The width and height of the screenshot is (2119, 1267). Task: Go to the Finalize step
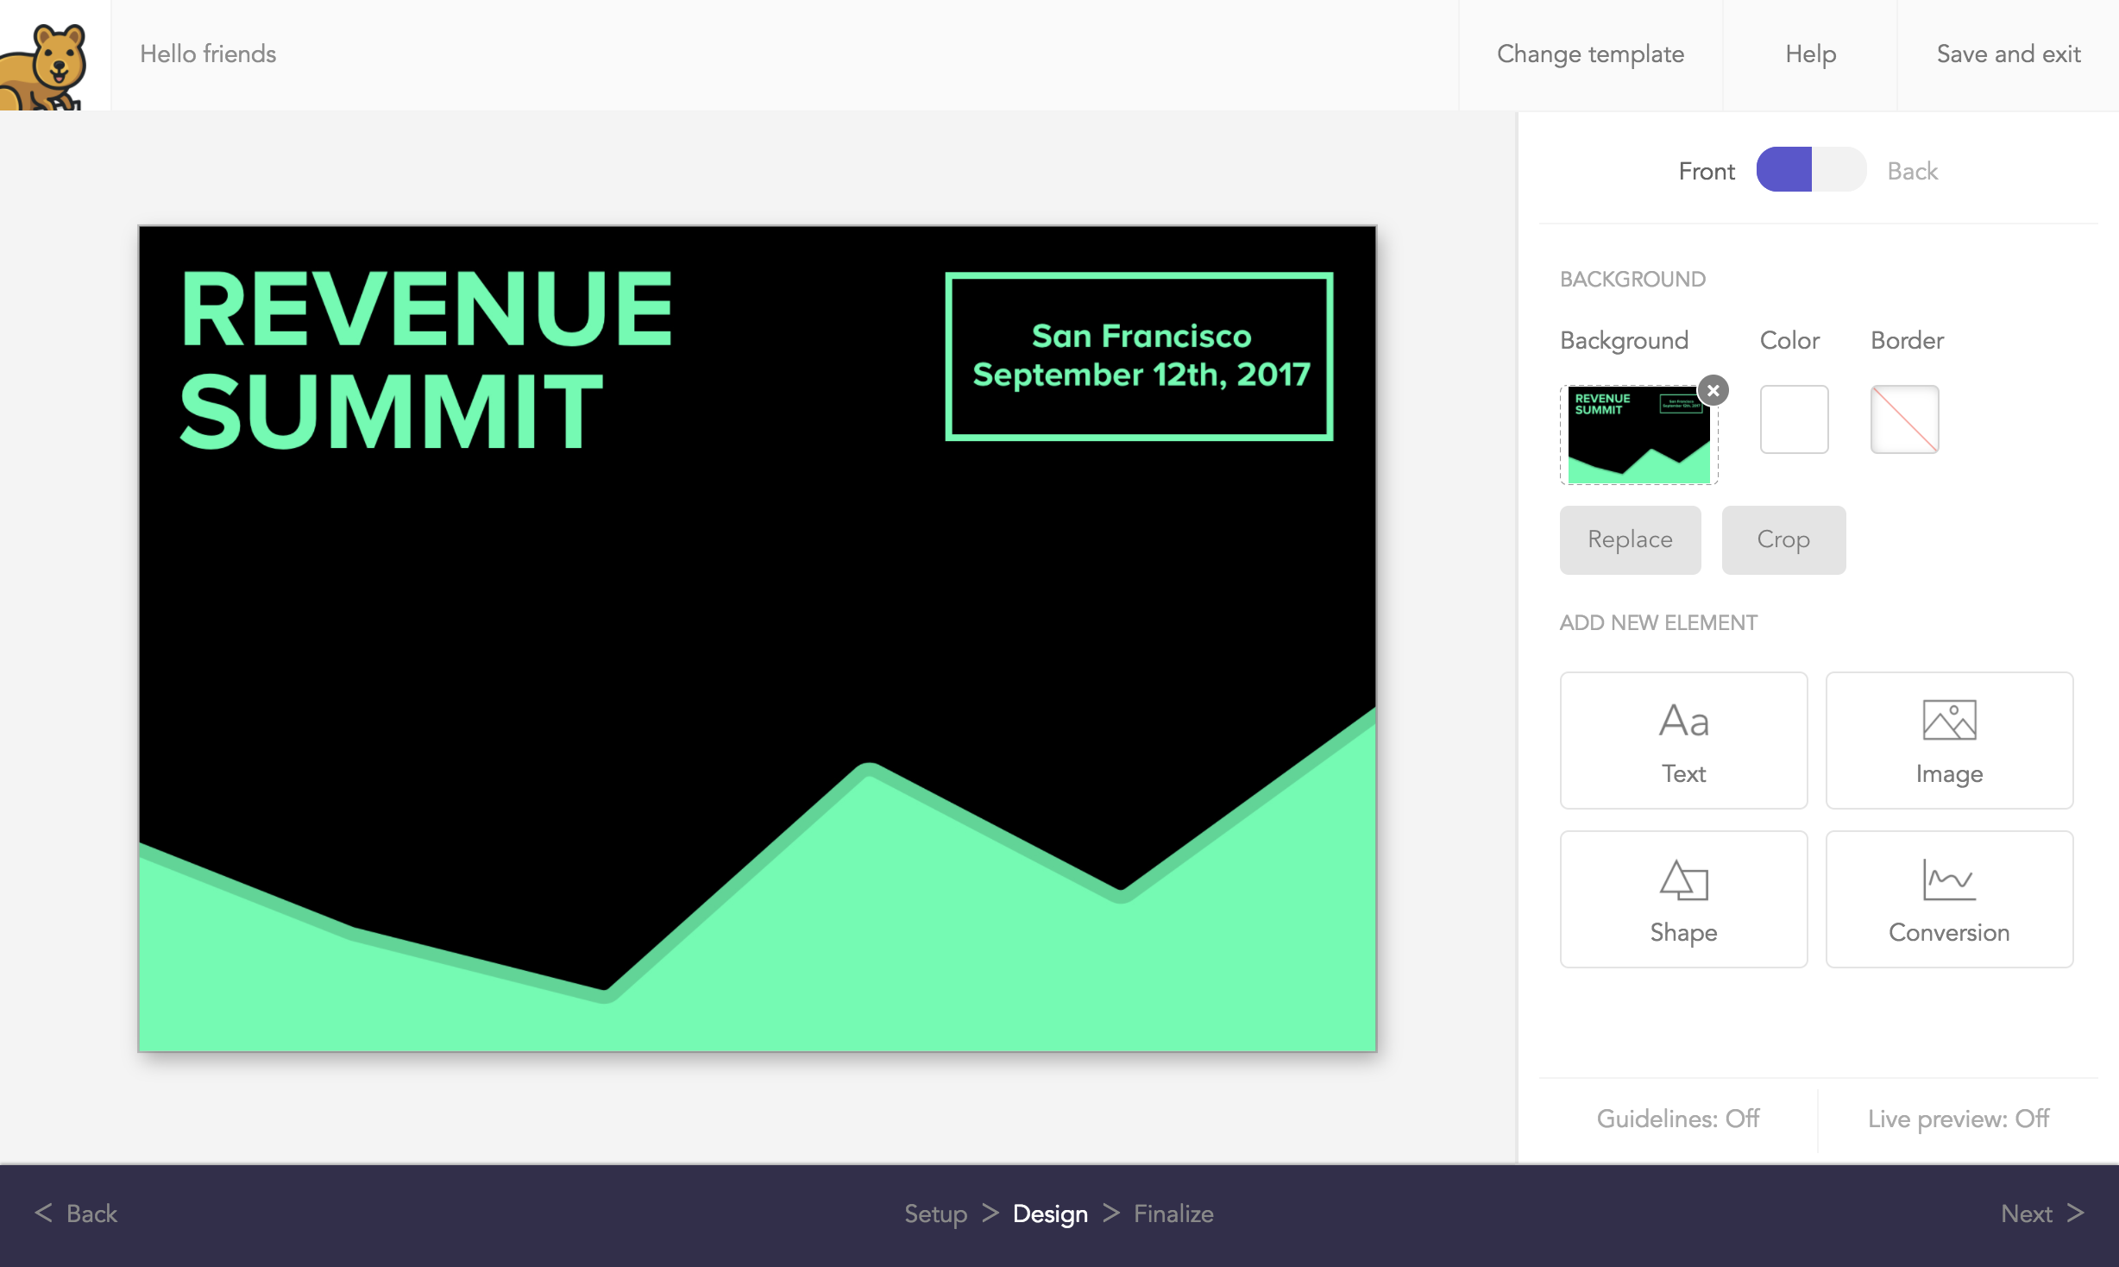pos(1173,1213)
